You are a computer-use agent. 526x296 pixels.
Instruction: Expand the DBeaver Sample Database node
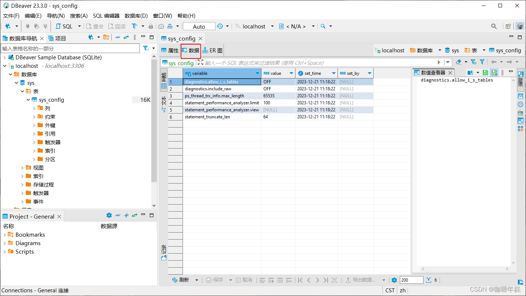pos(4,58)
